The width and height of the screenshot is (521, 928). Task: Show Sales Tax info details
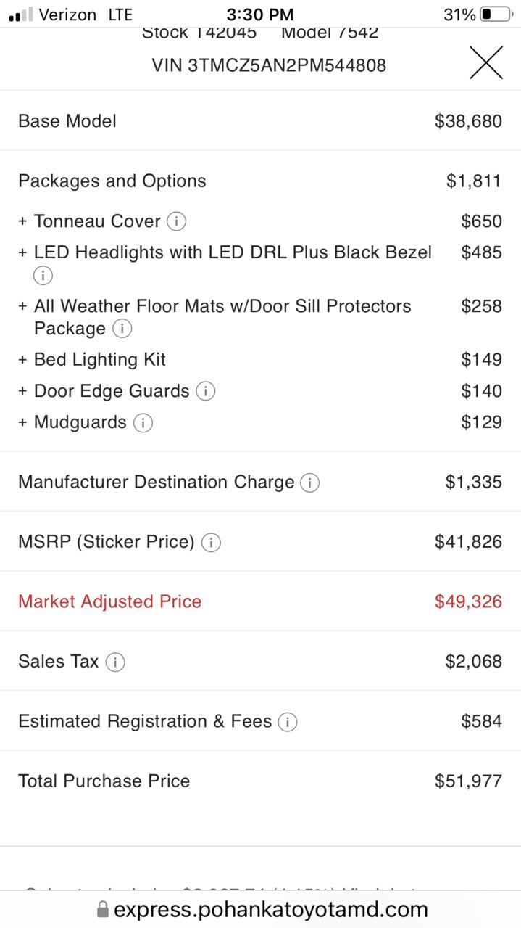pos(115,662)
